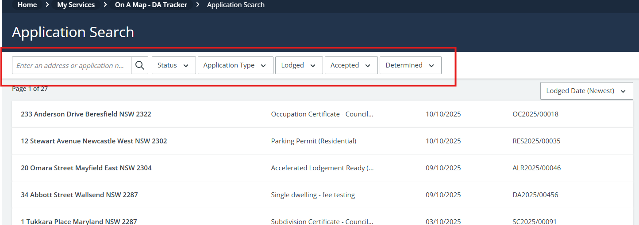Open the Lodged date filter
Viewport: 639px width, 225px height.
[298, 65]
